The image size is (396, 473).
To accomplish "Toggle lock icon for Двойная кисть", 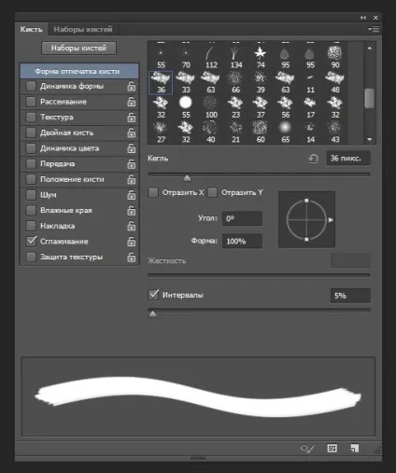I will [x=132, y=132].
